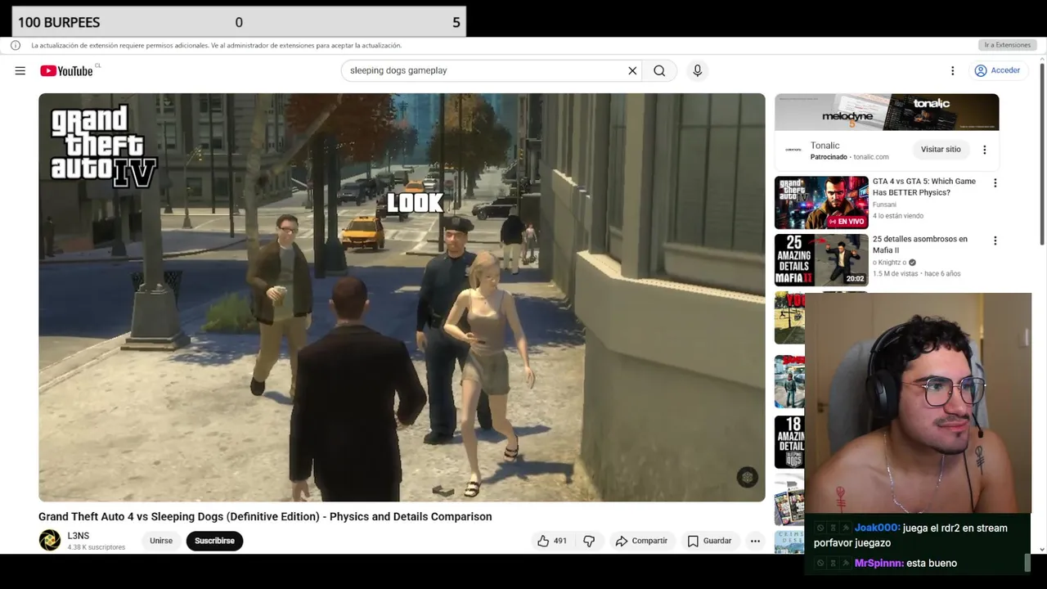
Task: Open options for the Mafia II video
Action: [995, 241]
